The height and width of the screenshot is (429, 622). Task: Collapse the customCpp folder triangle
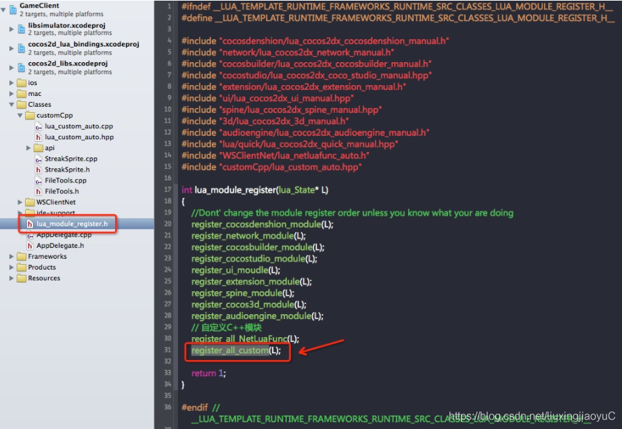click(20, 116)
